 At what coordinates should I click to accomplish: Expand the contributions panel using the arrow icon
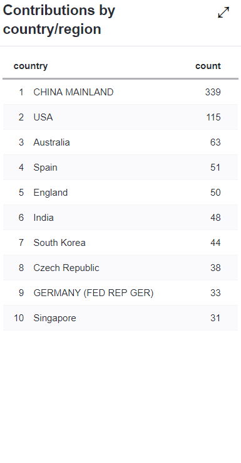point(223,13)
